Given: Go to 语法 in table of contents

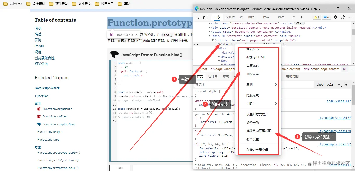Looking at the screenshot, I should (38, 28).
